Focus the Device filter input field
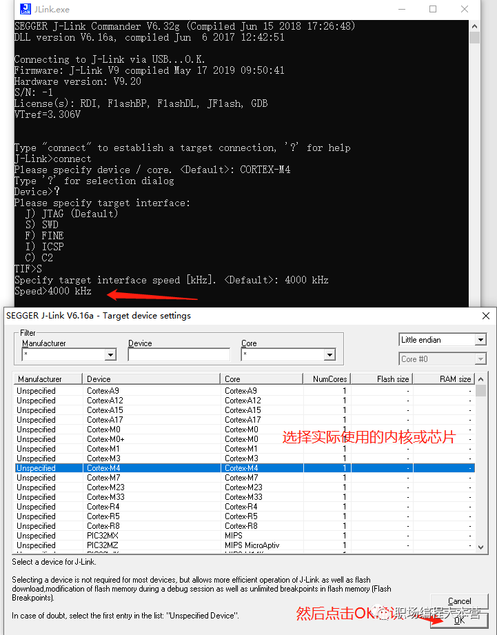The height and width of the screenshot is (635, 497). click(x=179, y=355)
